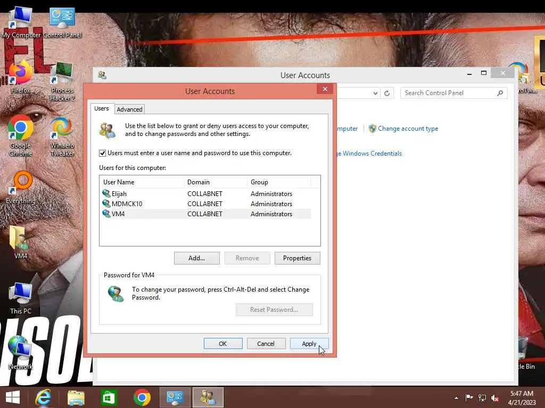Screen dimensions: 545x408
Task: Click User Accounts window title icon
Action: coord(102,75)
